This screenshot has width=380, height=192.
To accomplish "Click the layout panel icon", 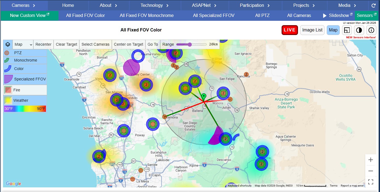I will coord(347,30).
